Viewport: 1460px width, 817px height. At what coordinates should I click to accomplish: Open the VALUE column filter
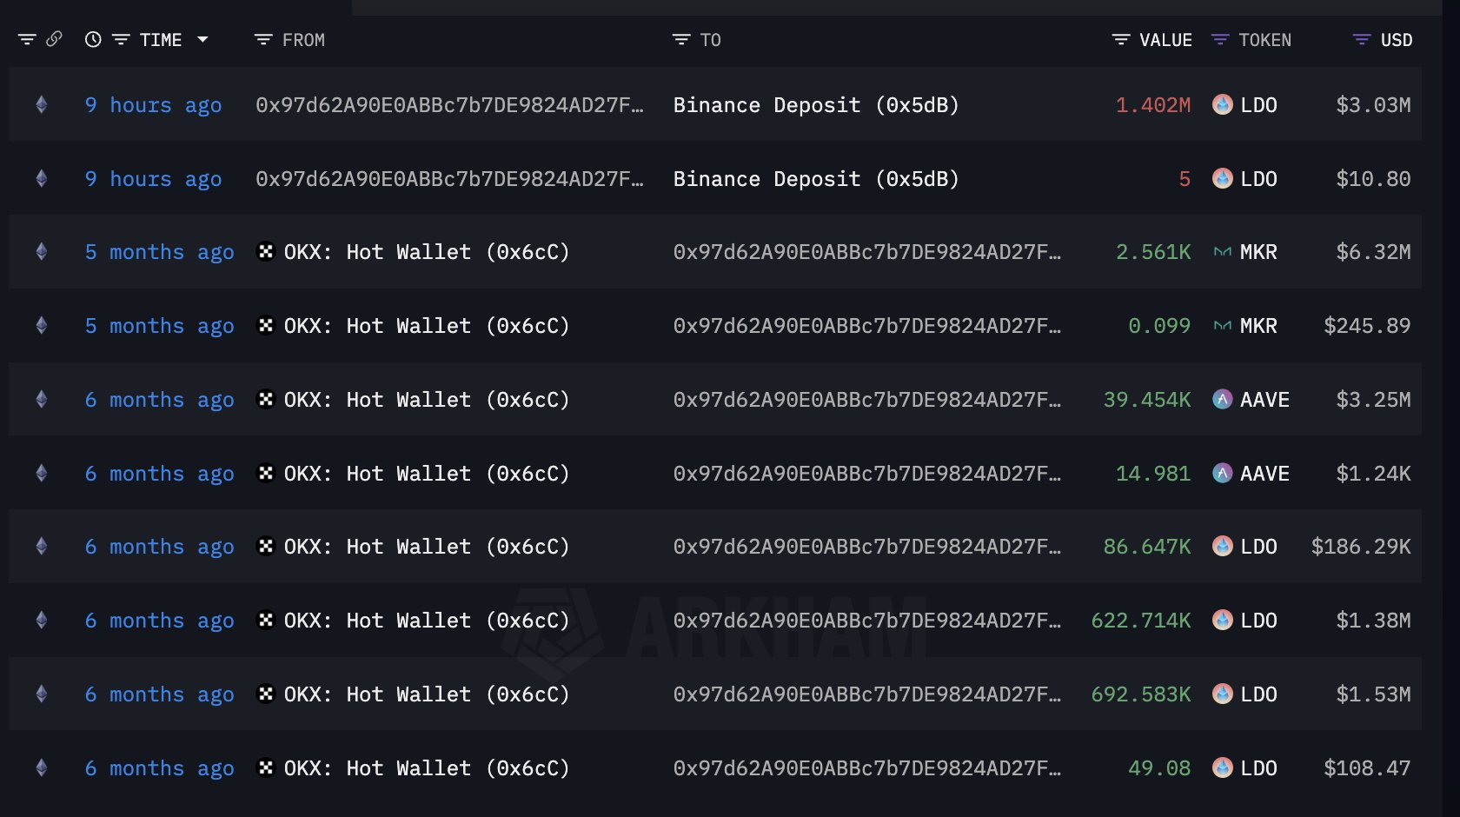[1121, 39]
